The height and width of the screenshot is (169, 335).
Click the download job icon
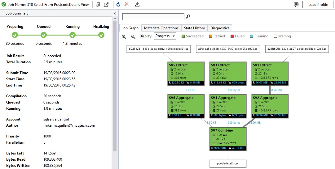137,4
